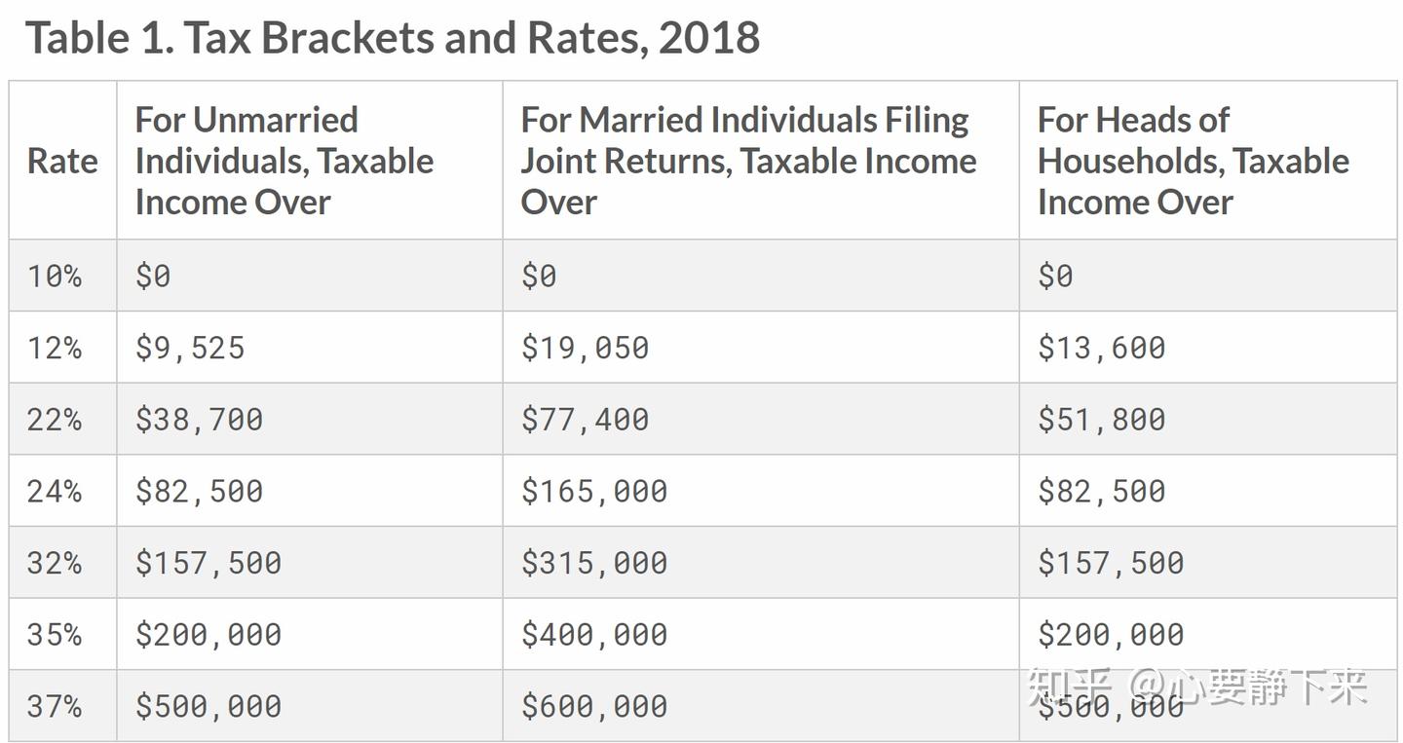The height and width of the screenshot is (743, 1403).
Task: Click the 22% rate cell
Action: [55, 420]
